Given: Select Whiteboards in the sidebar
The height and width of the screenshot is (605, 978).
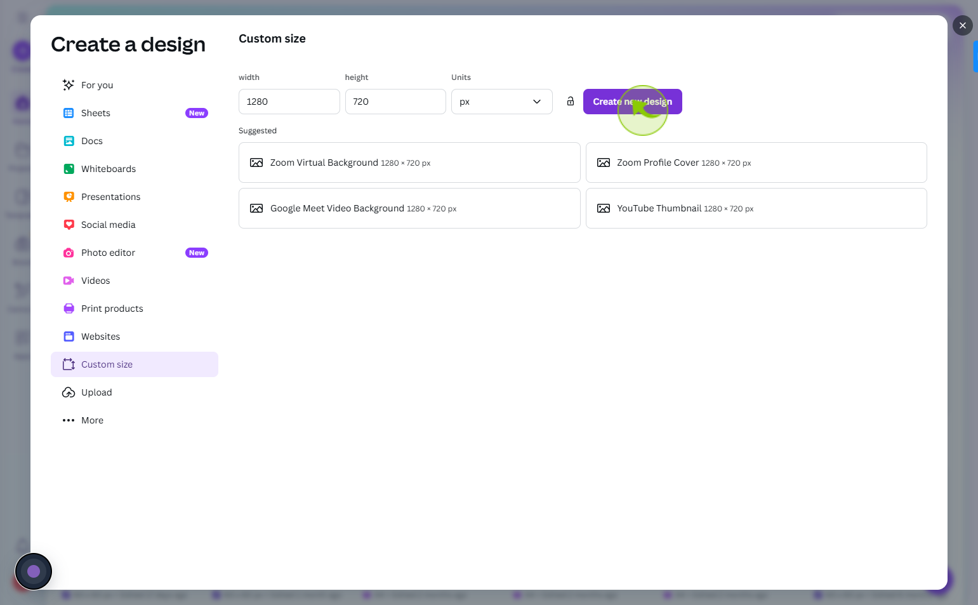Looking at the screenshot, I should coord(135,169).
